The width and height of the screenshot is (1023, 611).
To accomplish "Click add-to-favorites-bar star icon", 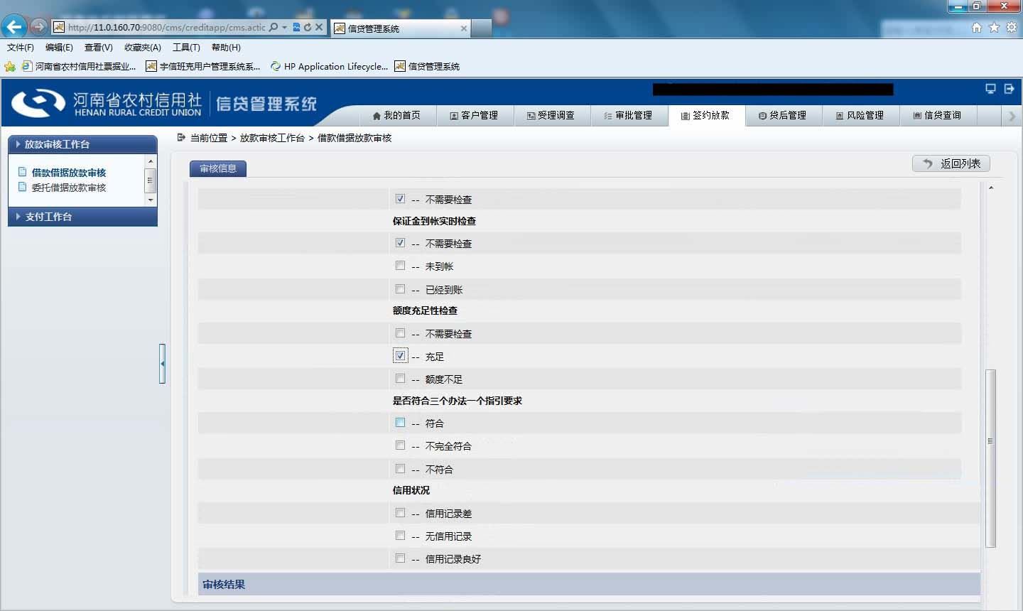I will [x=10, y=66].
